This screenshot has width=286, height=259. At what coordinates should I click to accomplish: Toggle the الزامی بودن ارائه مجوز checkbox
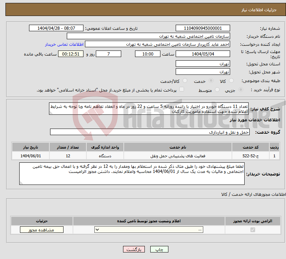pyautogui.click(x=253, y=230)
